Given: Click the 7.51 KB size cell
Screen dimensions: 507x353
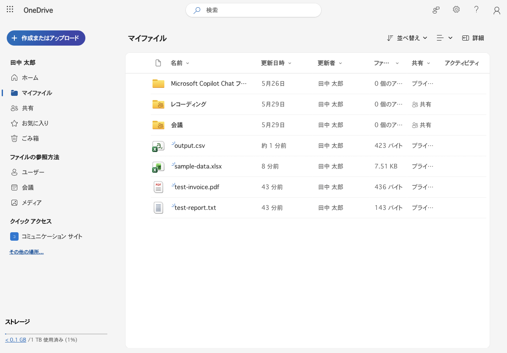Looking at the screenshot, I should (x=386, y=166).
